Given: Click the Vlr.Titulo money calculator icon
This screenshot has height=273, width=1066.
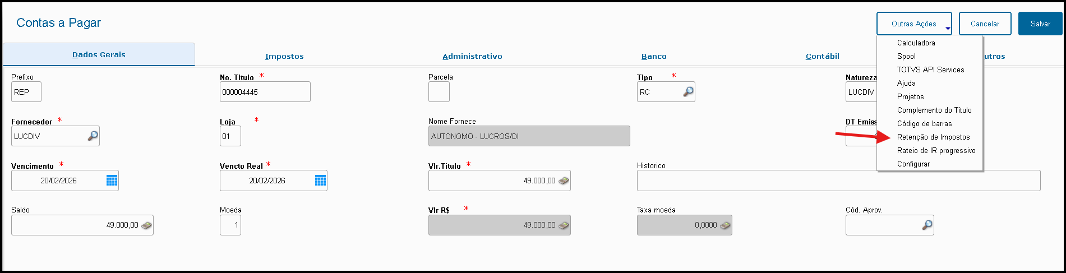Looking at the screenshot, I should pyautogui.click(x=564, y=181).
